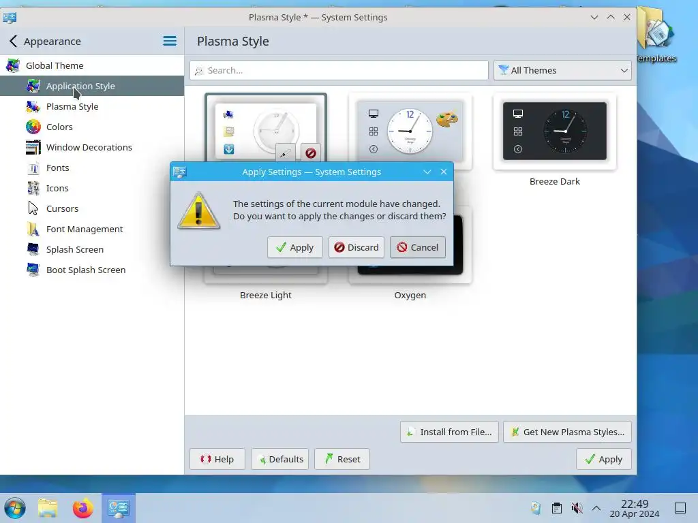This screenshot has height=523, width=698.
Task: Select the Breeze theme with palette icon
Action: (410, 131)
